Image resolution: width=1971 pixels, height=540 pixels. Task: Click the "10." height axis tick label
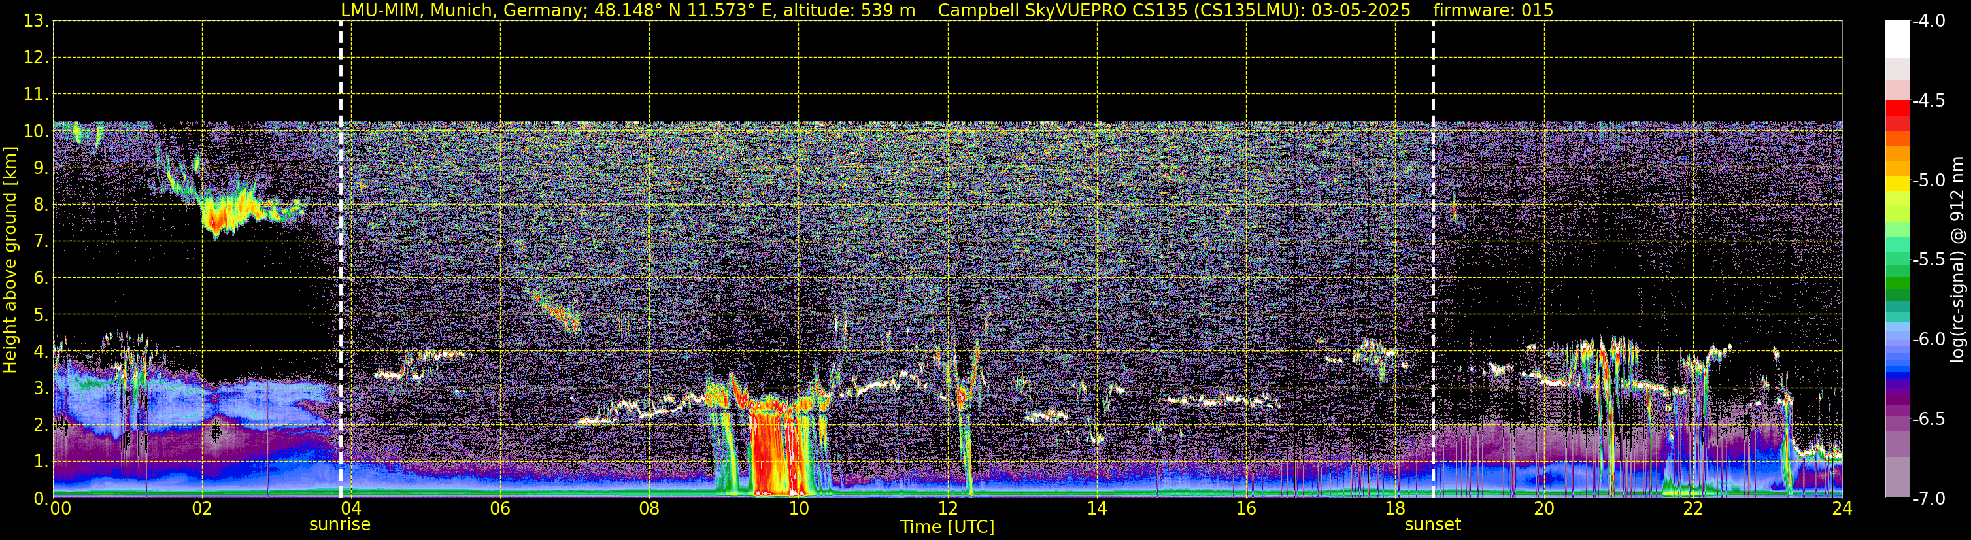tap(37, 131)
